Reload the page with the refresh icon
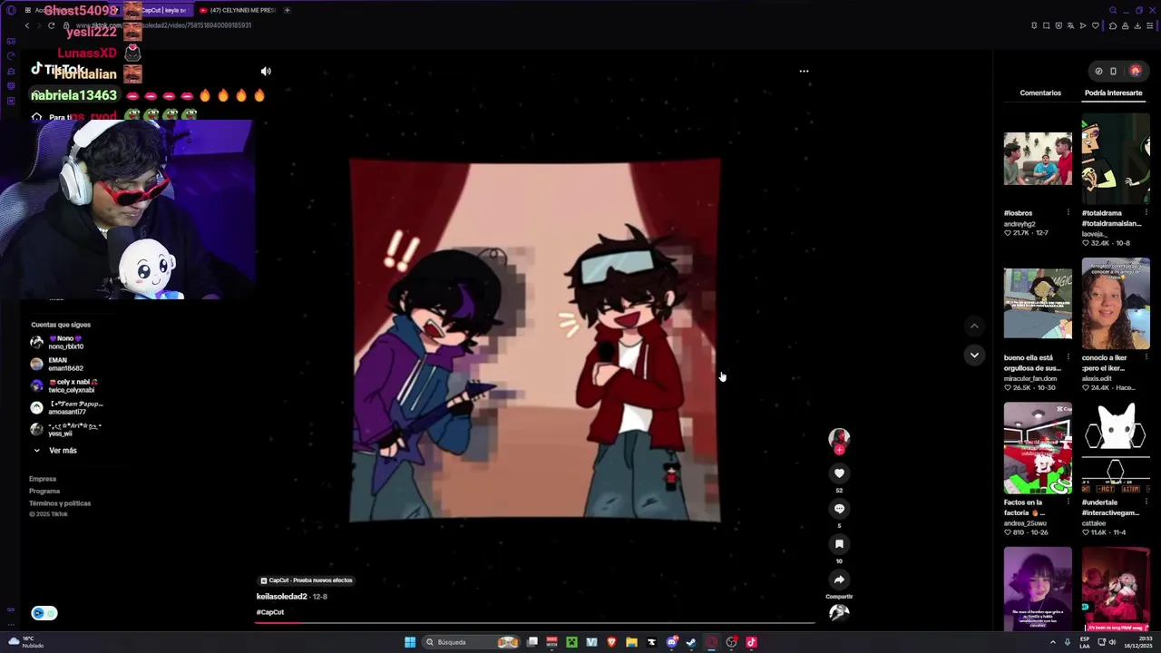This screenshot has width=1161, height=653. tap(52, 25)
